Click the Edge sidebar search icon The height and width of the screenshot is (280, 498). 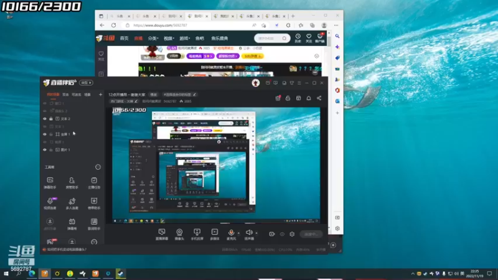tap(337, 36)
